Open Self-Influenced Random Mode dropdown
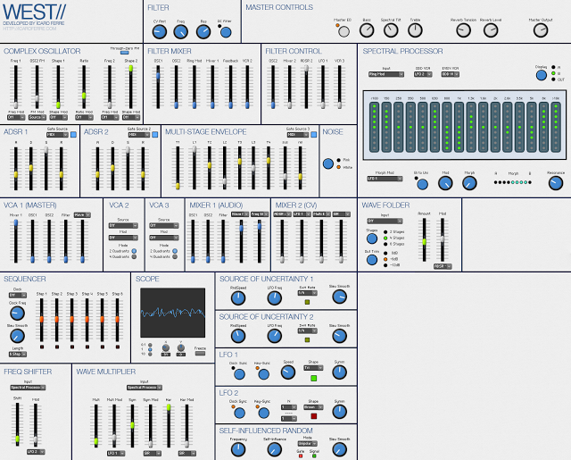Image resolution: width=571 pixels, height=460 pixels. pyautogui.click(x=307, y=444)
